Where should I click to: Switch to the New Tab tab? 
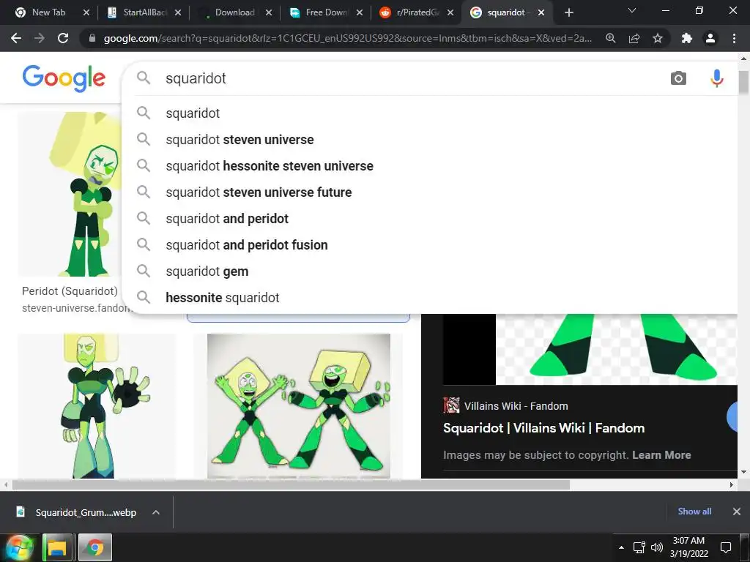(x=48, y=12)
